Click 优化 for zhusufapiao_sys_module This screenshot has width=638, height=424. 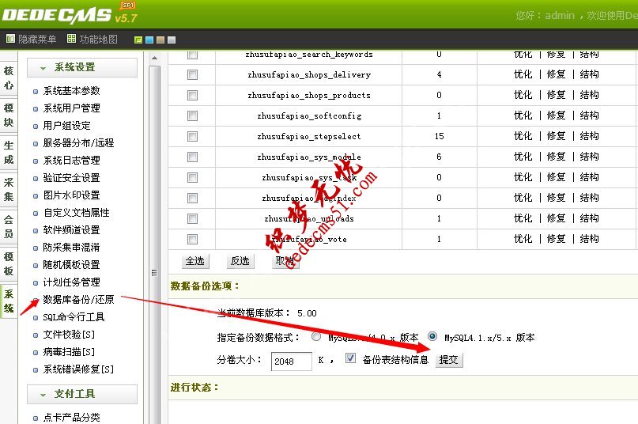523,157
